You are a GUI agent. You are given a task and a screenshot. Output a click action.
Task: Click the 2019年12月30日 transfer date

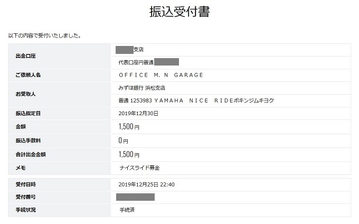[139, 114]
